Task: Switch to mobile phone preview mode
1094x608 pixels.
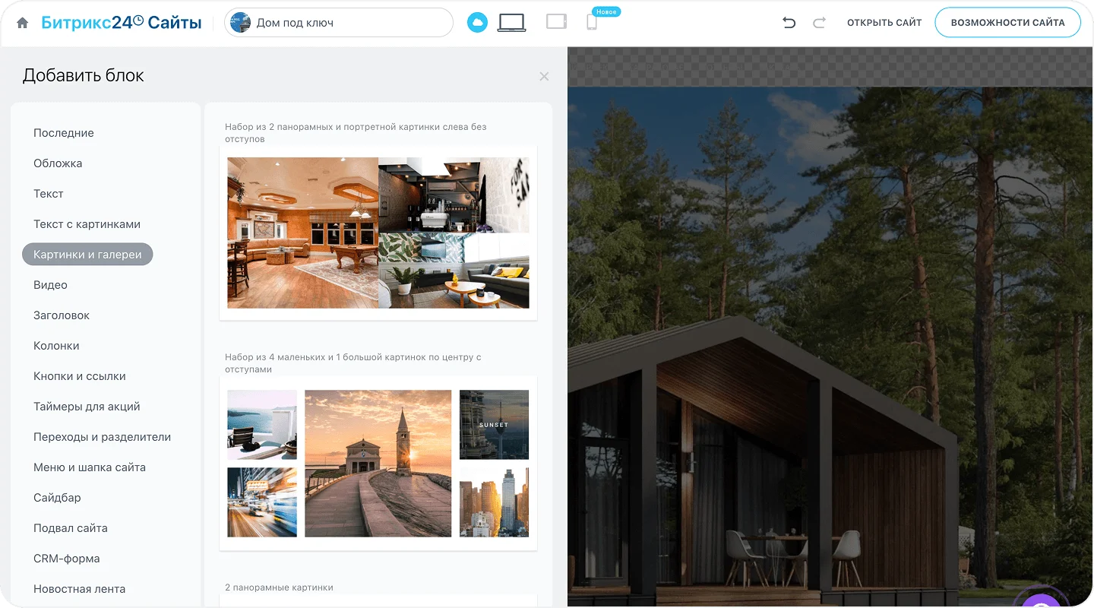Action: point(592,23)
